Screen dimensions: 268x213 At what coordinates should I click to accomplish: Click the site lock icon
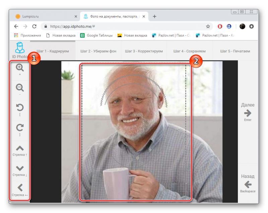tap(46, 26)
